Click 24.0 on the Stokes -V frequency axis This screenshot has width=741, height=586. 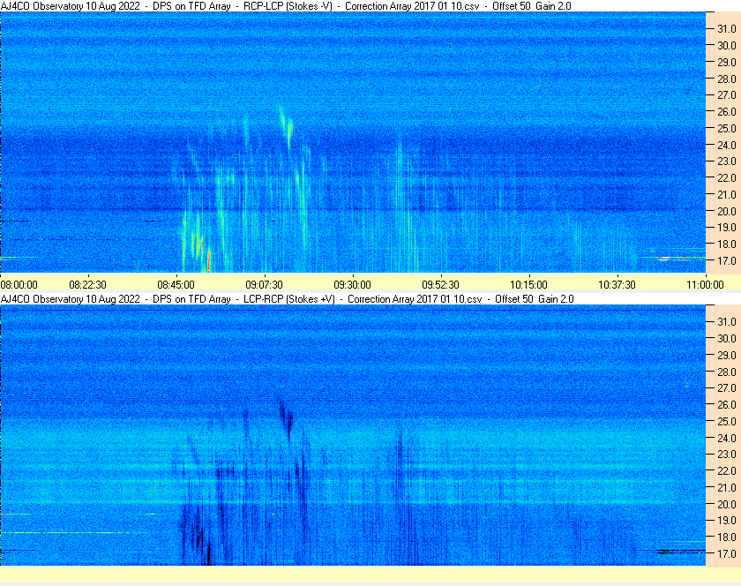click(x=727, y=145)
